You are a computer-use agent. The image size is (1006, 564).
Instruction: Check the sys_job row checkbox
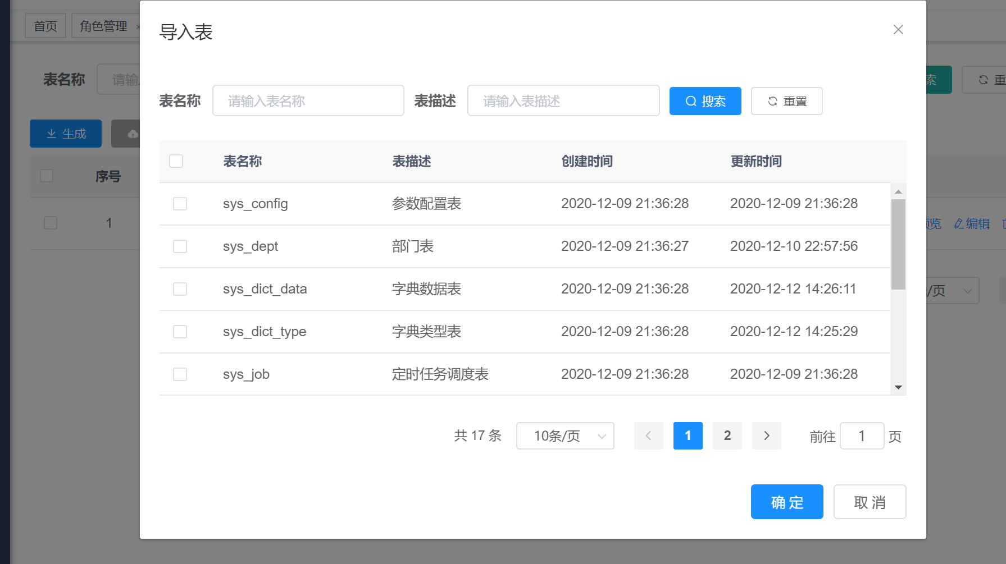click(180, 374)
